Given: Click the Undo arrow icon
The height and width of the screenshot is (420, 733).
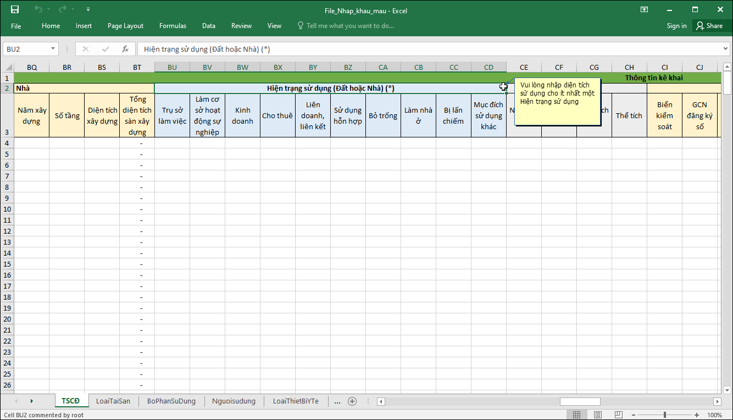Looking at the screenshot, I should pos(38,9).
